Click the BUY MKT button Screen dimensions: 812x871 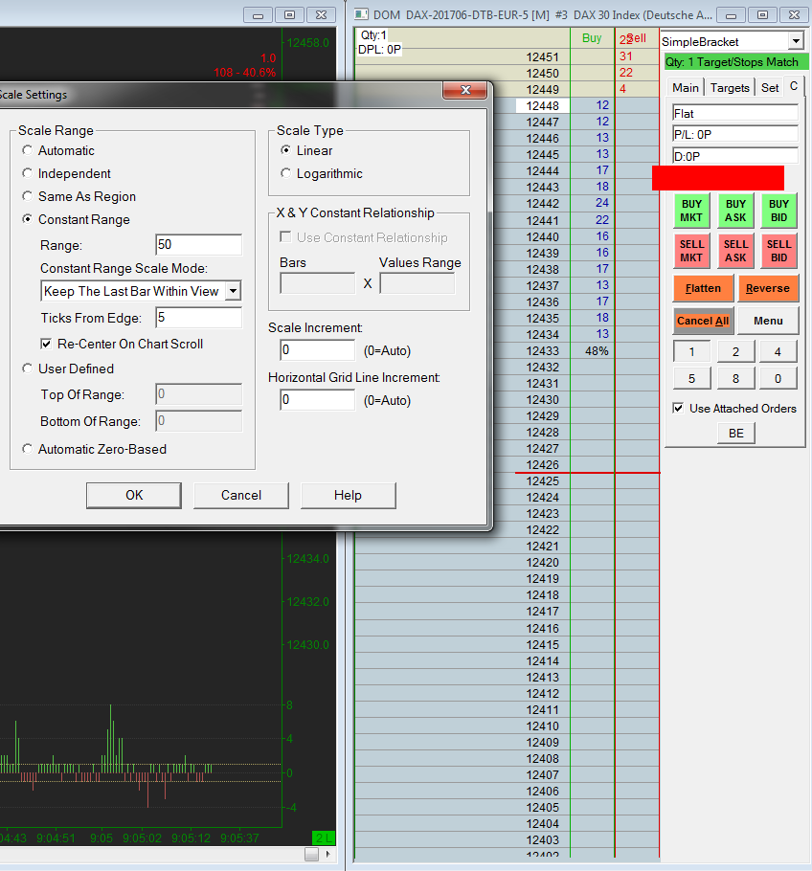(691, 211)
